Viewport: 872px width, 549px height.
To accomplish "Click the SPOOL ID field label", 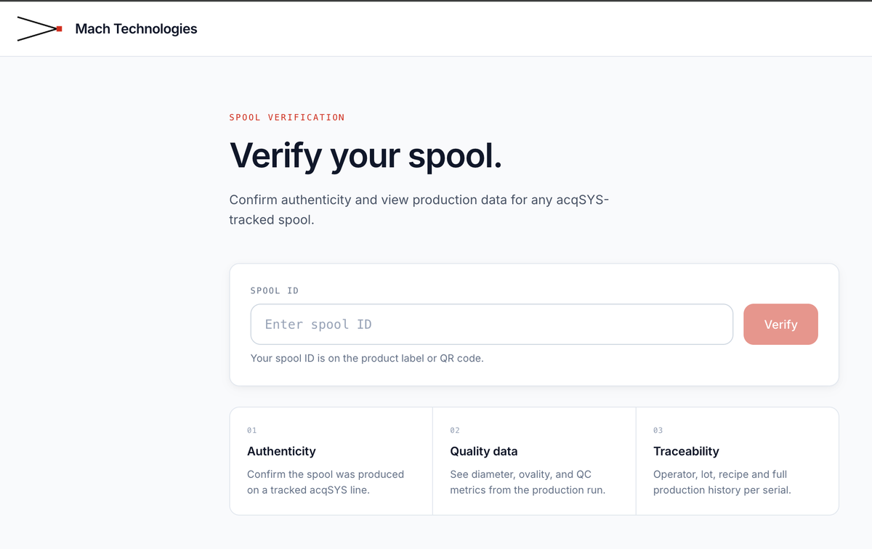I will click(x=275, y=290).
